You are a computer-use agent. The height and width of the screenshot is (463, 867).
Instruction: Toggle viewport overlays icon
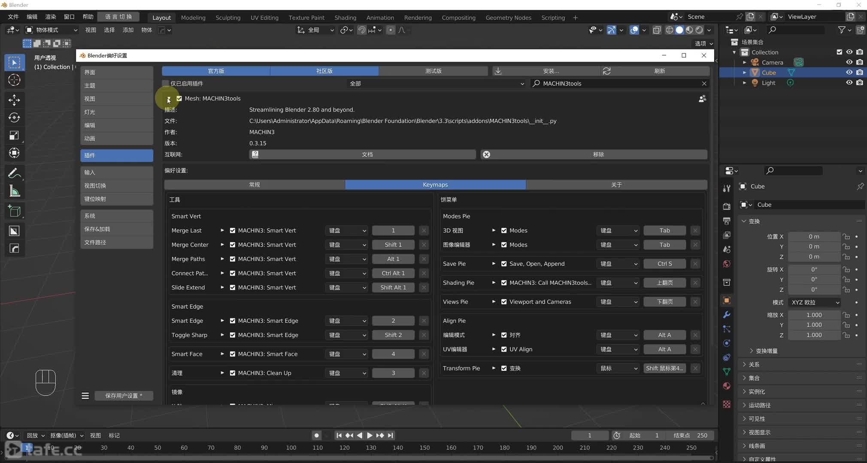point(634,30)
